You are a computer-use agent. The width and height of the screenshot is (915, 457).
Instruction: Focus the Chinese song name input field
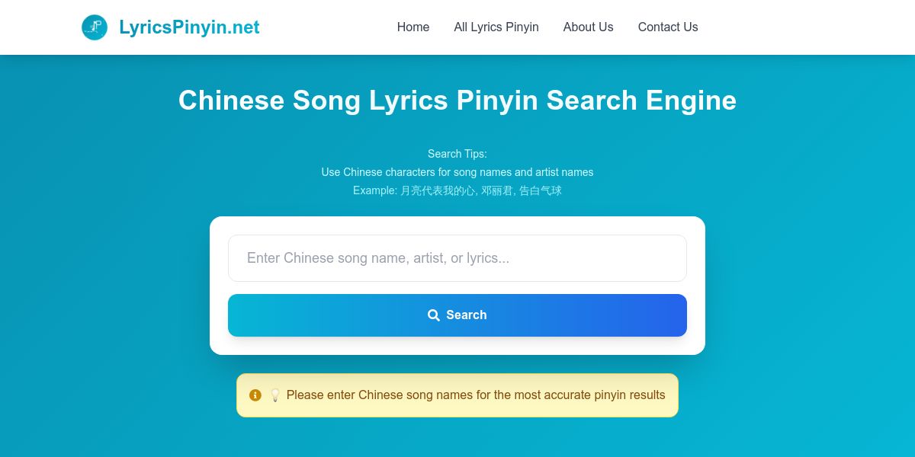(457, 258)
